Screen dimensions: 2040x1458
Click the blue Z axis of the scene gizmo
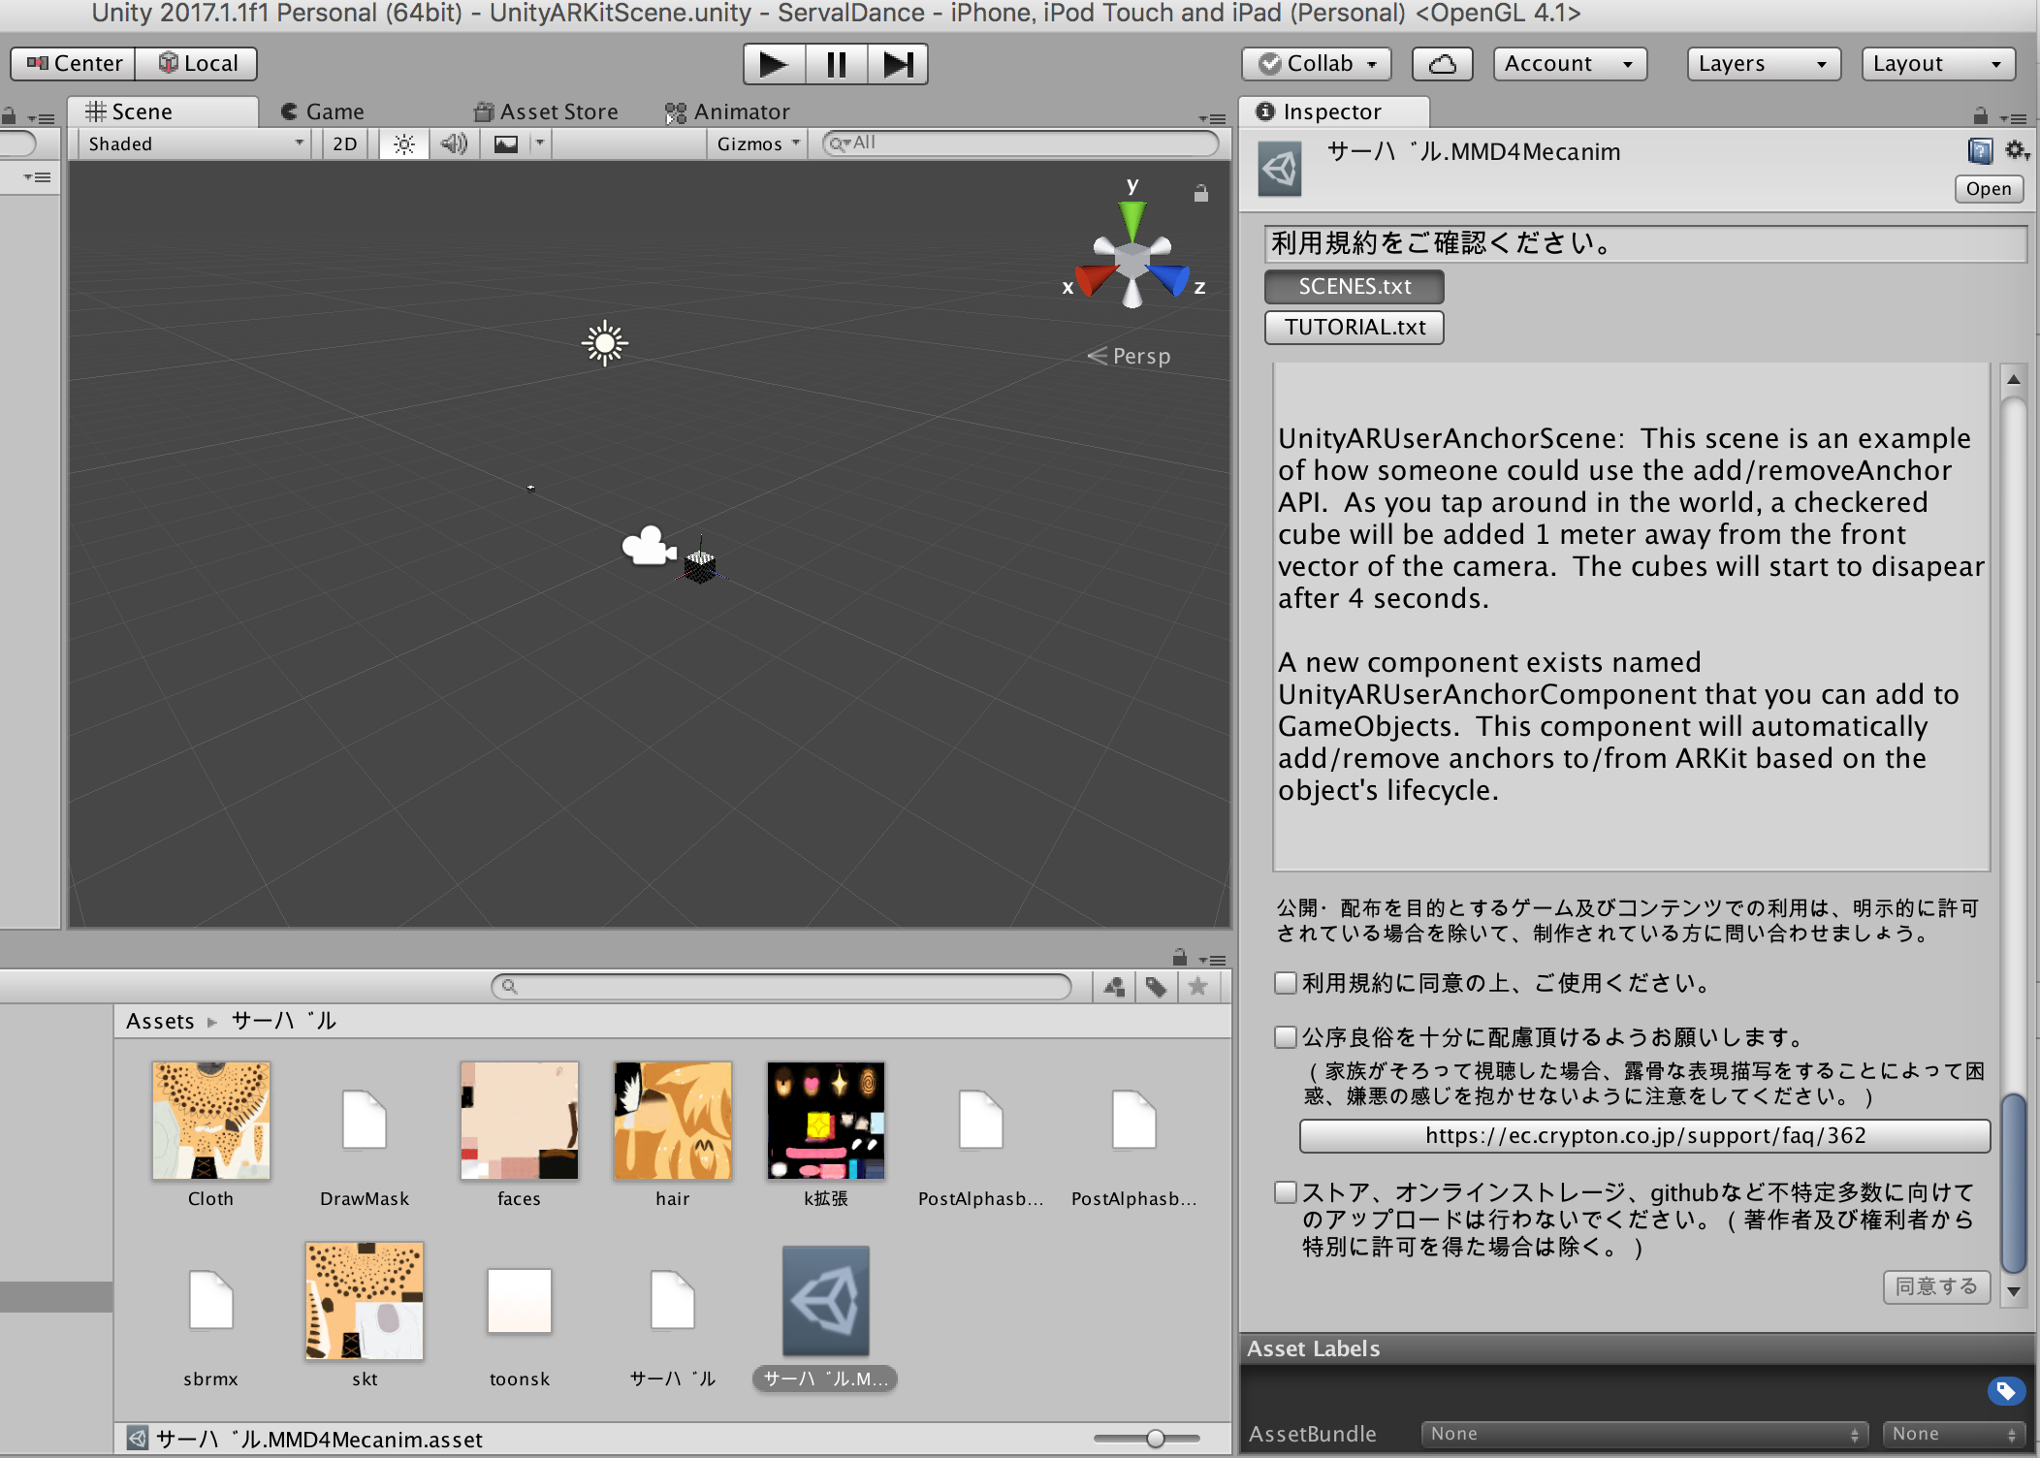1171,280
